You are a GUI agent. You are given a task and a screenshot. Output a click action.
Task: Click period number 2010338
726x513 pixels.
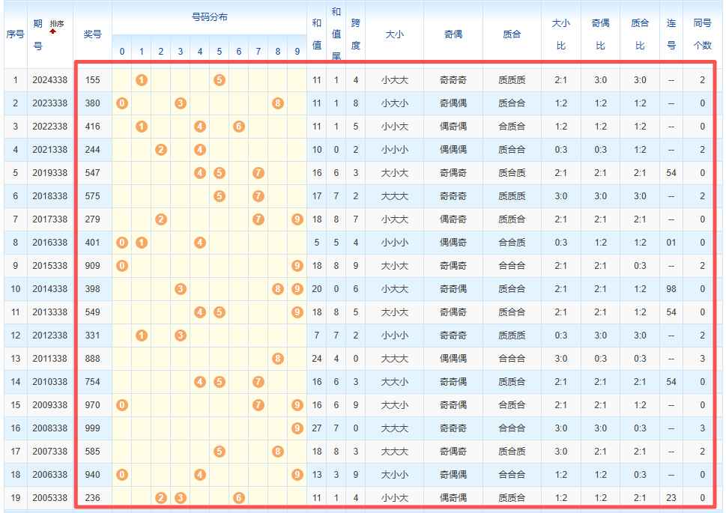(x=49, y=382)
